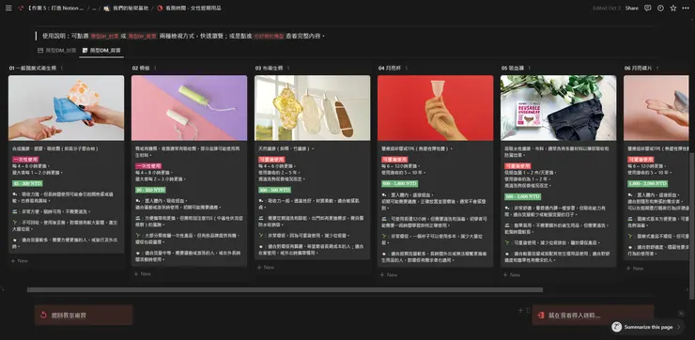Click the red page icon before 看房時間
This screenshot has width=695, height=340.
160,8
